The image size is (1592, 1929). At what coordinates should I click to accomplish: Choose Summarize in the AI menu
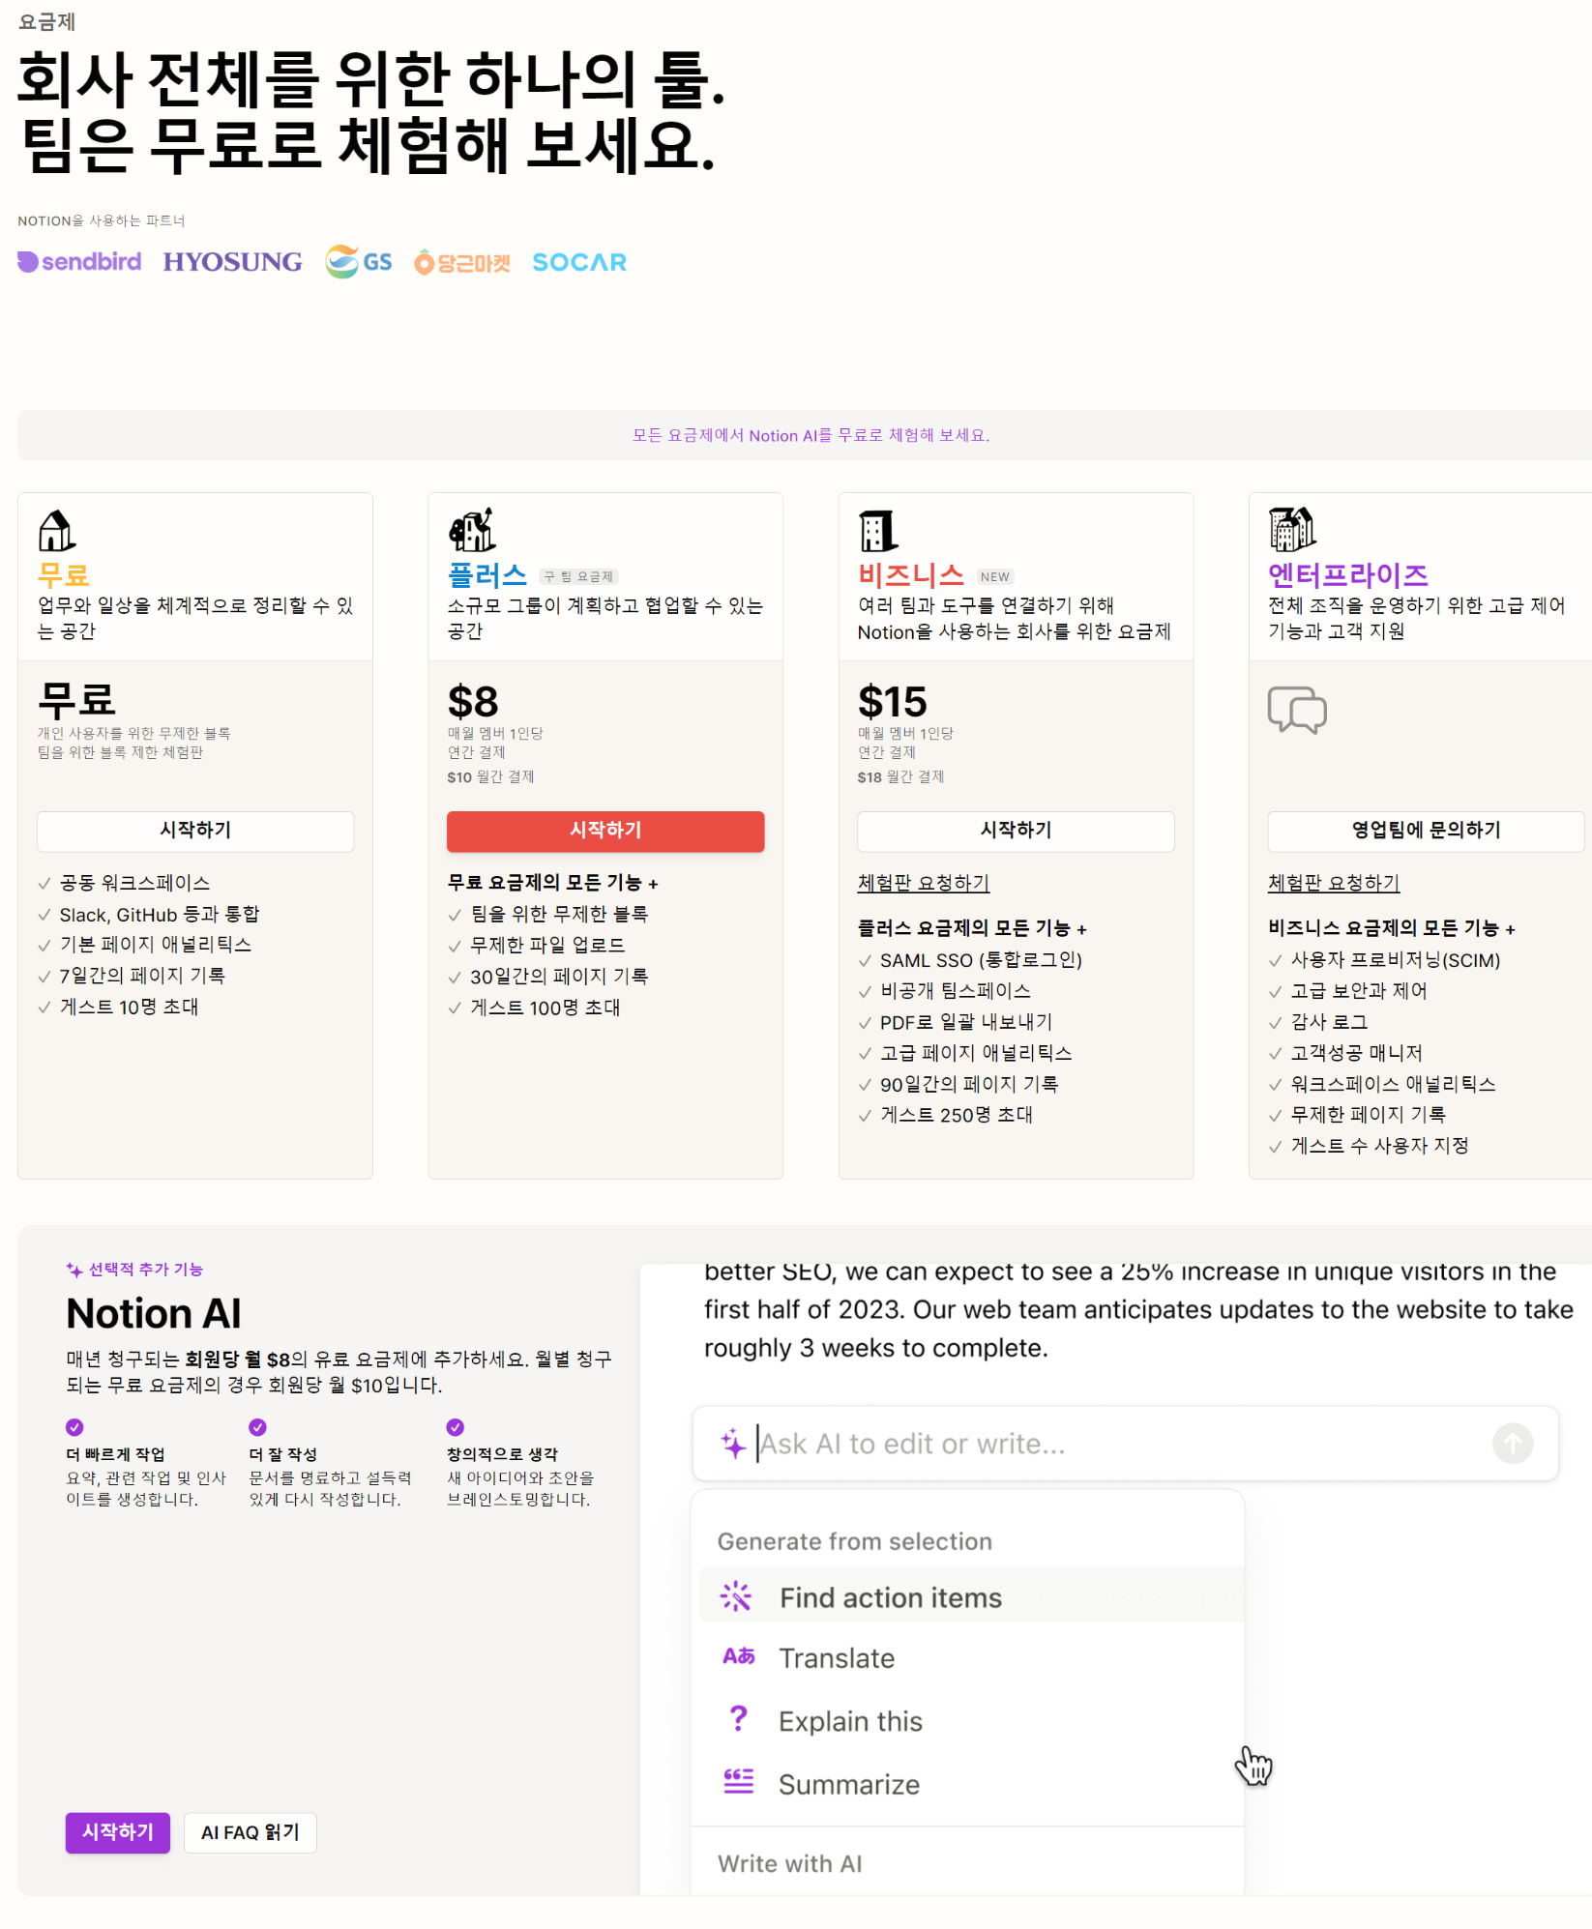(x=971, y=1783)
